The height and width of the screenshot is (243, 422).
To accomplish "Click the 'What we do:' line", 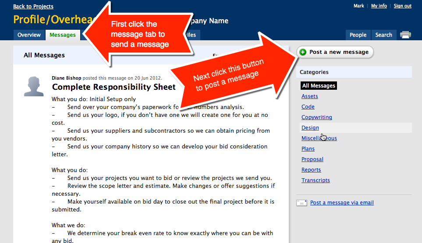I will 68,225.
